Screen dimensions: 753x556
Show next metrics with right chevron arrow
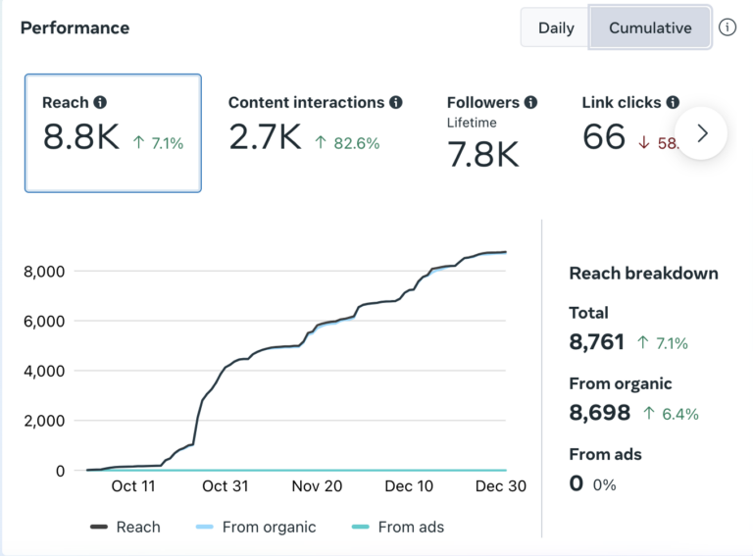pos(701,133)
